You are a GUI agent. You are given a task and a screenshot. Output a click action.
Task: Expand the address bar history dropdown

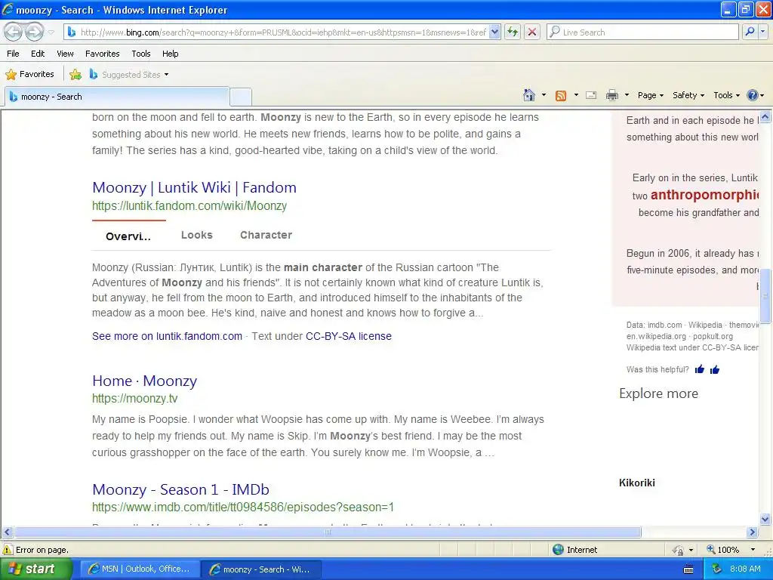495,32
